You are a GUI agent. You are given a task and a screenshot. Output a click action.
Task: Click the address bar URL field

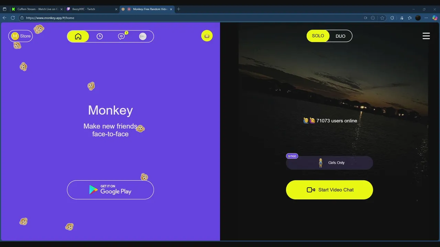[192, 18]
